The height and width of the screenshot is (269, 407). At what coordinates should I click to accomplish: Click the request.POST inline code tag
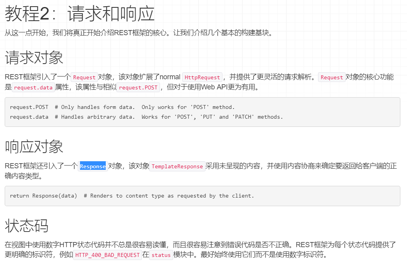click(138, 87)
